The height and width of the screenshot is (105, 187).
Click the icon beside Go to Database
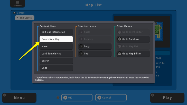119,39
